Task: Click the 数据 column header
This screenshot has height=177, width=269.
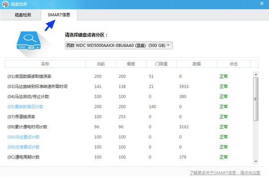Action: click(197, 64)
